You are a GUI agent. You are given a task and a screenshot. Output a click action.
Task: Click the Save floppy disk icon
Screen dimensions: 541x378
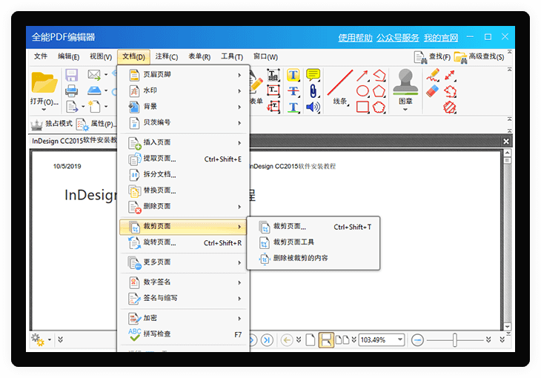click(72, 75)
